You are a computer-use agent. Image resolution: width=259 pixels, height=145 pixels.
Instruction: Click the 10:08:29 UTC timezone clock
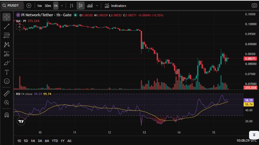(247, 140)
